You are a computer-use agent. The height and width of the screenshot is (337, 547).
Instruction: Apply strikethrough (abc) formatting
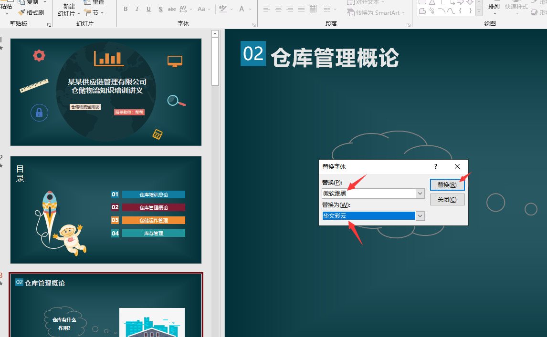point(172,9)
